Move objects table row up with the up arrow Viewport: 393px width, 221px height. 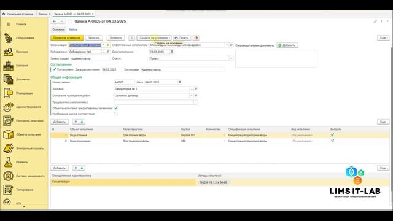click(x=76, y=122)
